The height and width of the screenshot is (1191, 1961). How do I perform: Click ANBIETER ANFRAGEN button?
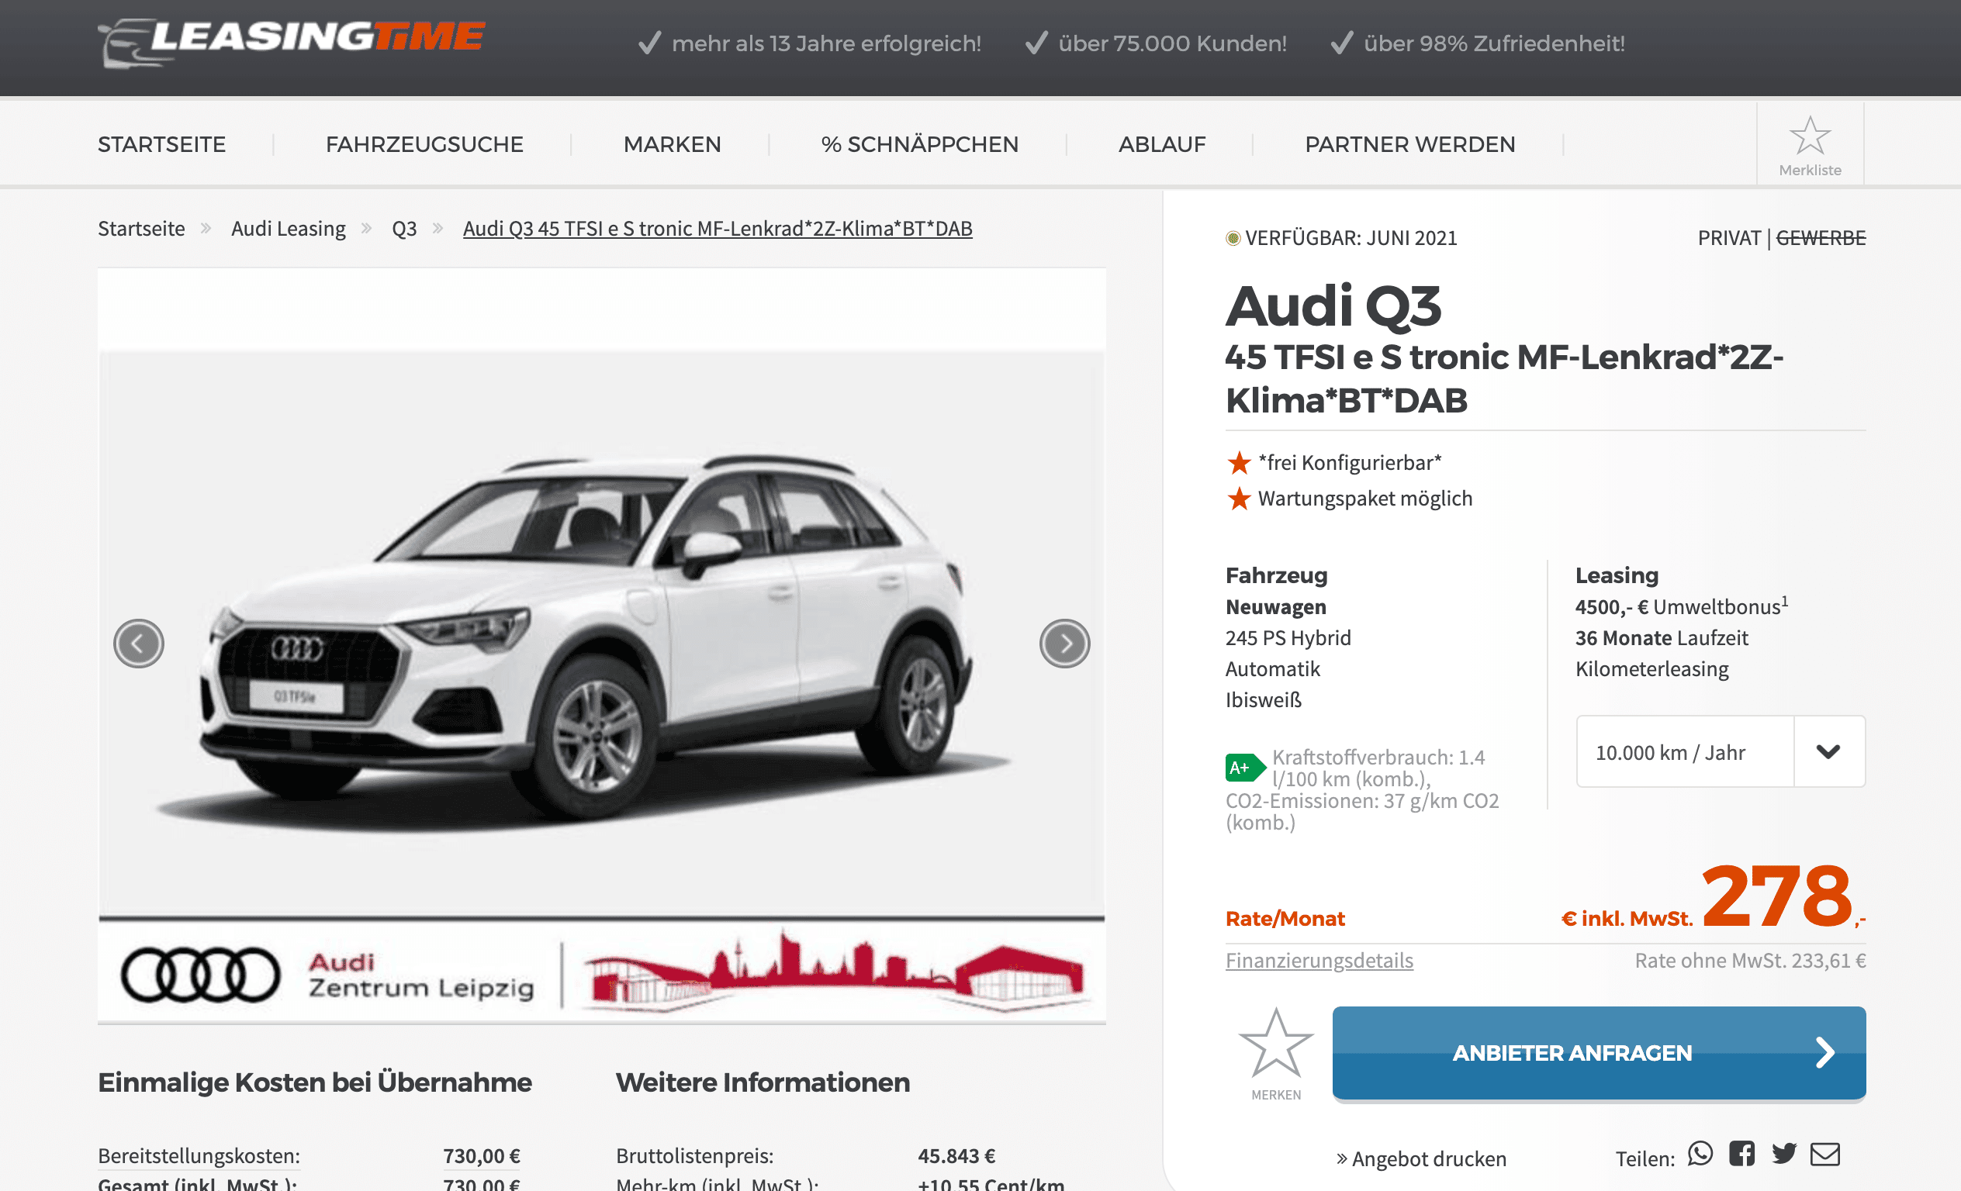[x=1598, y=1052]
